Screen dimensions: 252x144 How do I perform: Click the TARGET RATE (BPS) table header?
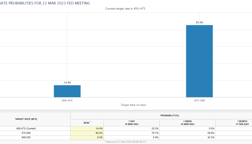27,119
